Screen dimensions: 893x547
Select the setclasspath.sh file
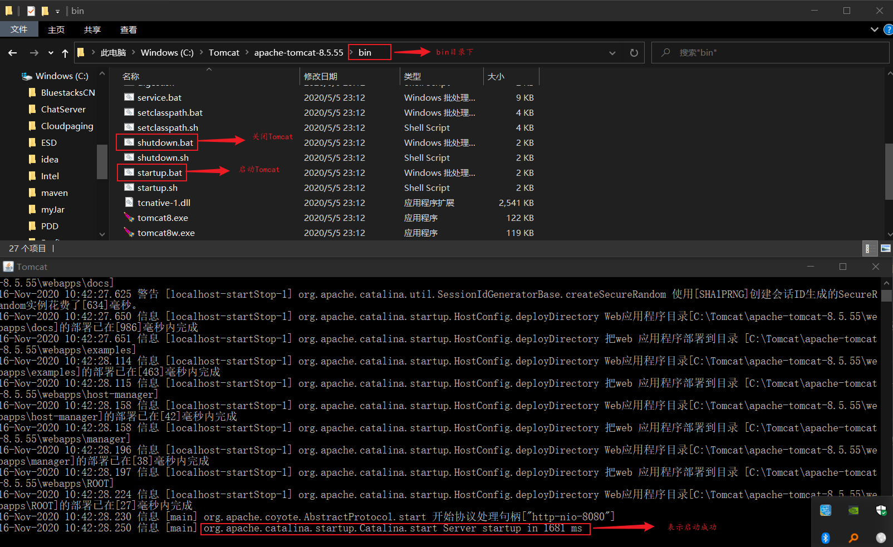click(168, 127)
